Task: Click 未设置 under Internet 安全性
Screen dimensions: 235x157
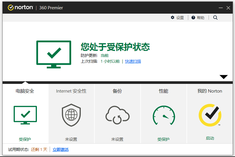Action: click(x=71, y=139)
